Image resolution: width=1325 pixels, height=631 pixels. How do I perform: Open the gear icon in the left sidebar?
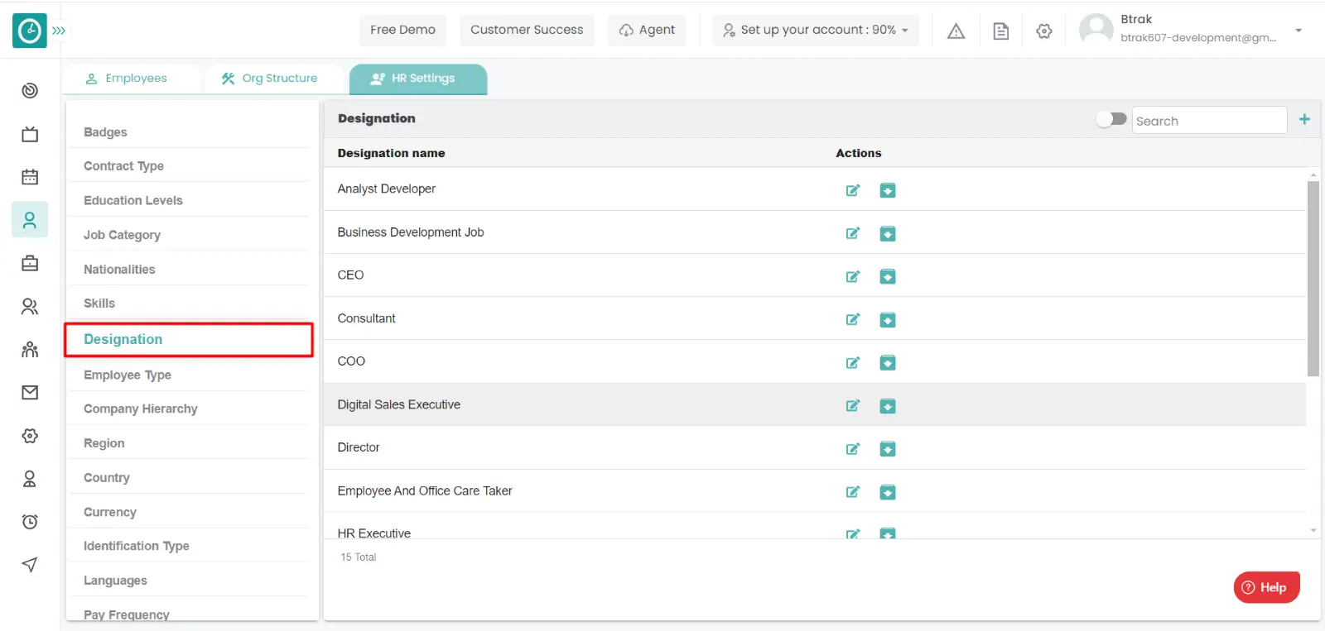30,436
